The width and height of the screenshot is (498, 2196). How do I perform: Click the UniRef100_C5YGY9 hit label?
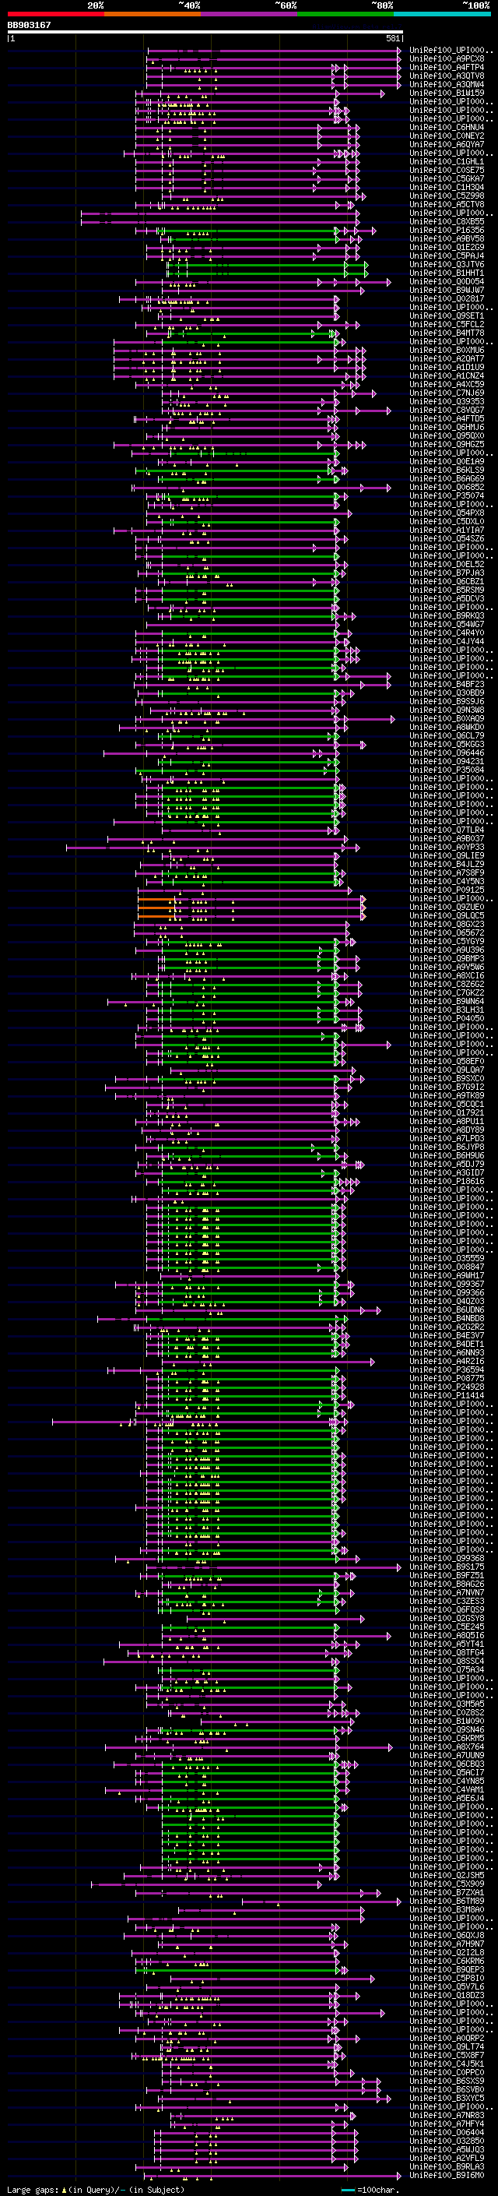447,941
